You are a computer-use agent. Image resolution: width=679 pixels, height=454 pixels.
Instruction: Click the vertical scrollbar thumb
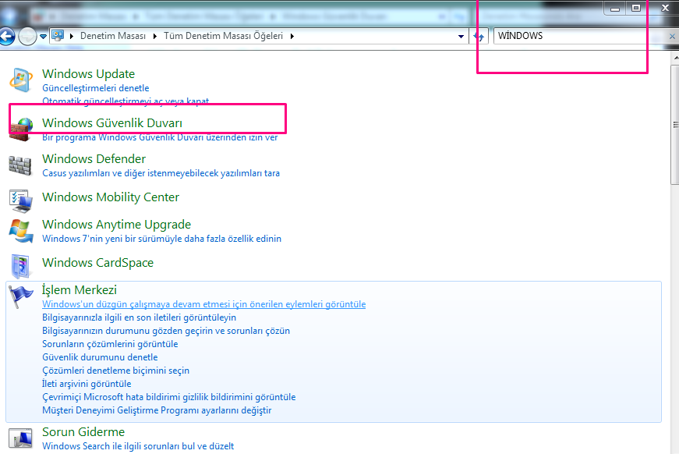click(x=675, y=125)
